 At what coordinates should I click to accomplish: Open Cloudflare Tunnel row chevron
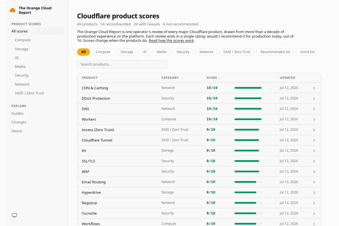pos(314,140)
